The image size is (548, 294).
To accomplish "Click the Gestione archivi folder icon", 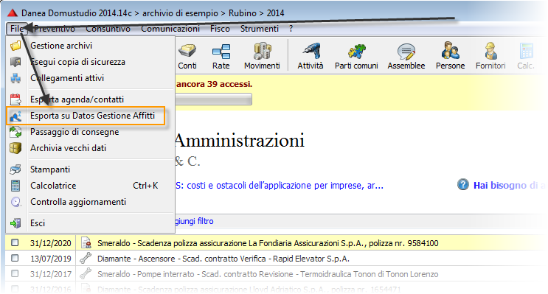I will (15, 46).
